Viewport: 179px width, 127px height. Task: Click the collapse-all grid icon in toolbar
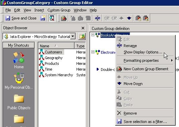[138, 18]
